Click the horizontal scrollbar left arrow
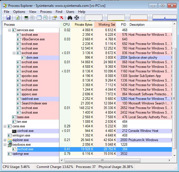 62,160
